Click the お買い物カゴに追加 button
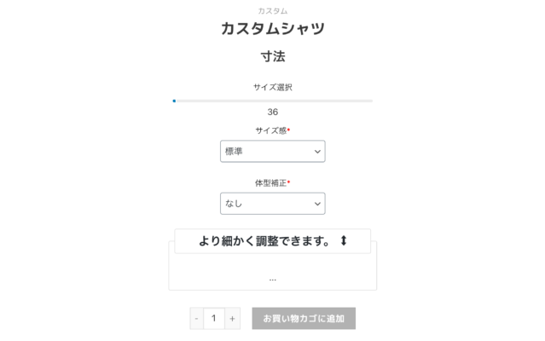The height and width of the screenshot is (341, 545). click(x=304, y=319)
